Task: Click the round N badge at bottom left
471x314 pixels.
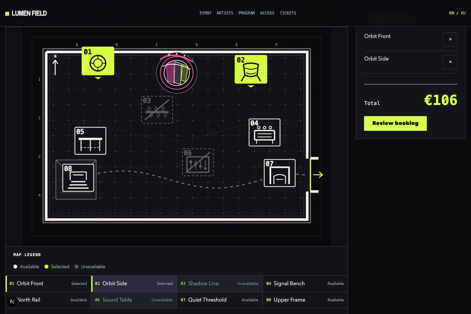Action: click(x=12, y=302)
